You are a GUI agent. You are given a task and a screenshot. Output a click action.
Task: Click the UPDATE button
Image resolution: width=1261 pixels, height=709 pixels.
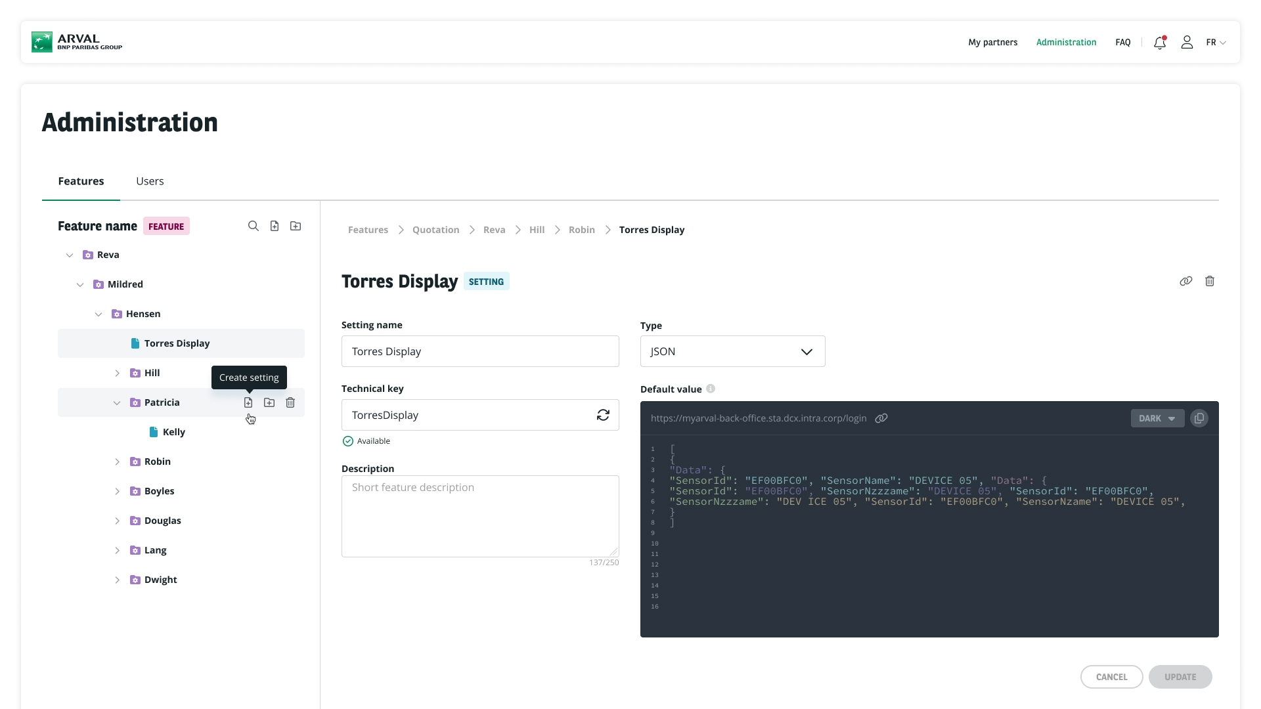[x=1180, y=677]
